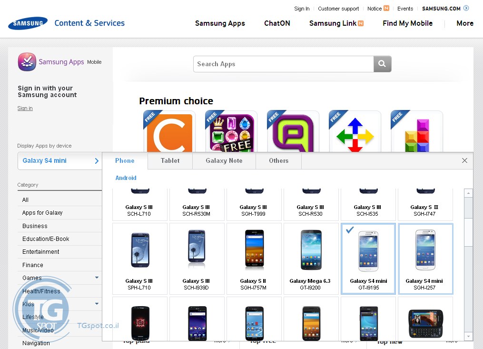Select the red-eye Droid phone thumbnail
Screen dimensions: 483x349
[140, 323]
